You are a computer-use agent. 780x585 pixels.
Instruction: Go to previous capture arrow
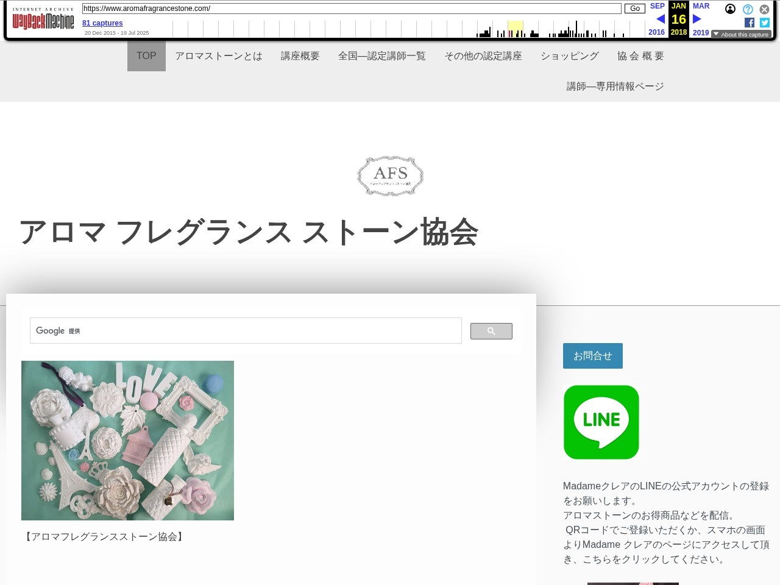tap(660, 19)
